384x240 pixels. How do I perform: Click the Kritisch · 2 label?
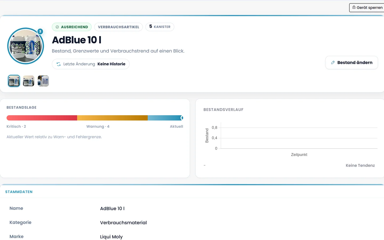pyautogui.click(x=16, y=126)
